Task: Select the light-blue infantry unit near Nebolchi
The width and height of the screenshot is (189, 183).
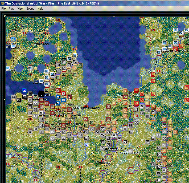Action: 159,161
